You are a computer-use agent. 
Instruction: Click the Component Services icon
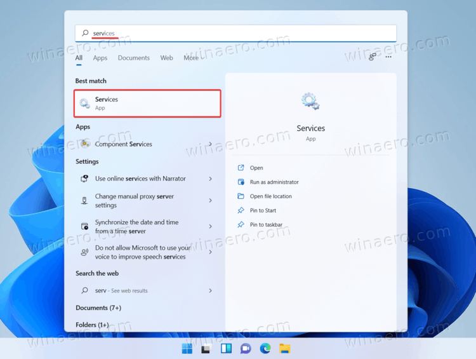click(x=85, y=144)
